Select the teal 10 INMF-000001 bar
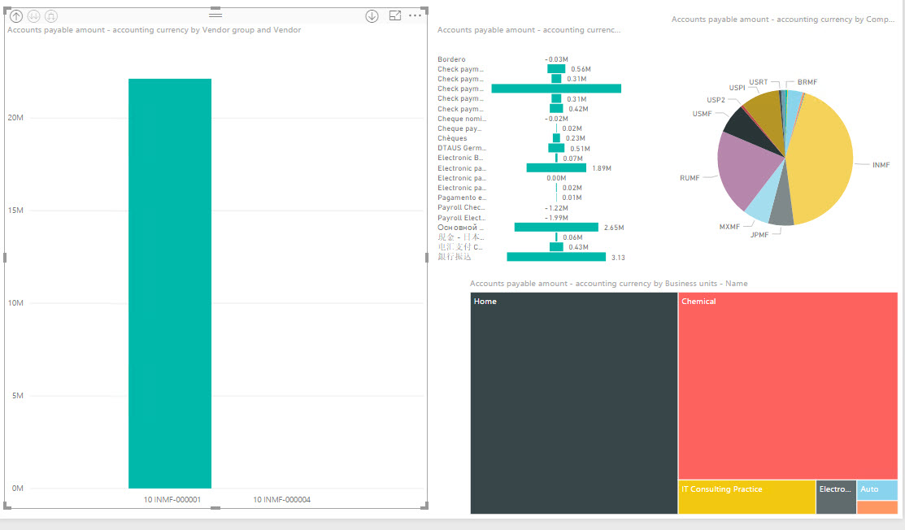The image size is (905, 530). [x=170, y=283]
